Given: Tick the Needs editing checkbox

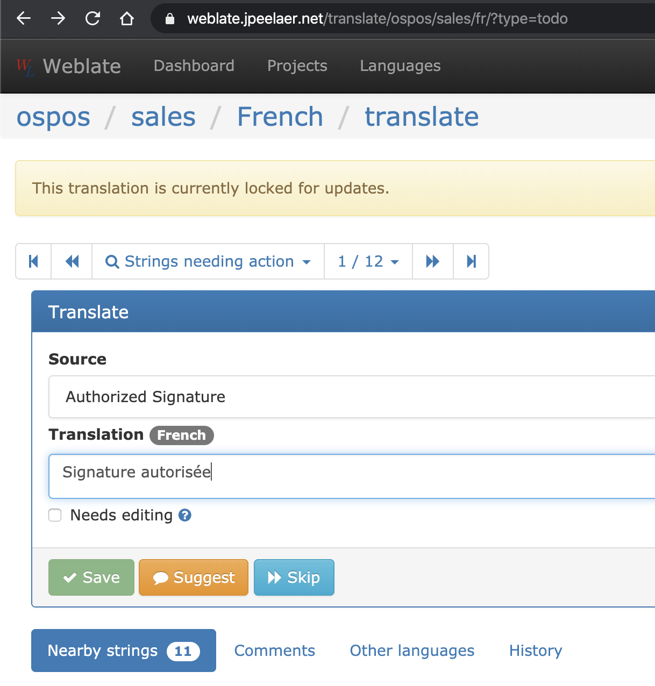Looking at the screenshot, I should point(55,515).
